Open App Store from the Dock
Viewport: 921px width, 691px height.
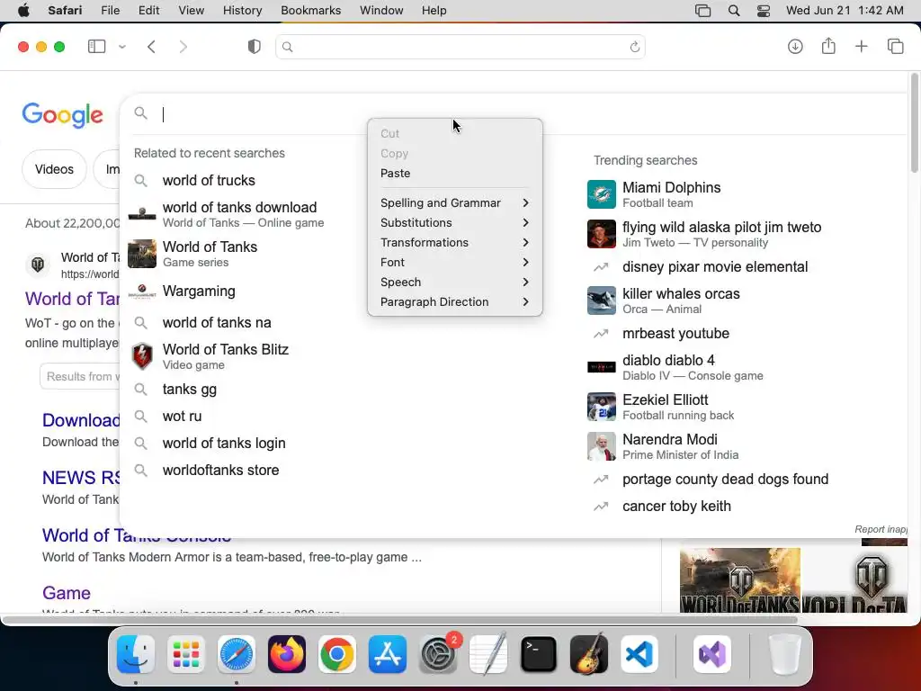click(387, 654)
